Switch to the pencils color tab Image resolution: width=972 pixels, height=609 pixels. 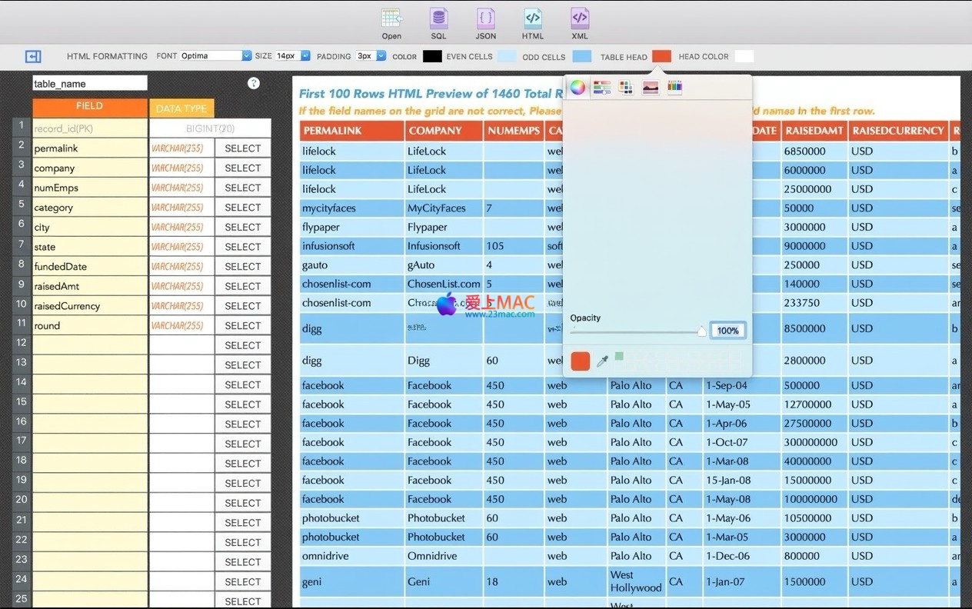pyautogui.click(x=674, y=88)
